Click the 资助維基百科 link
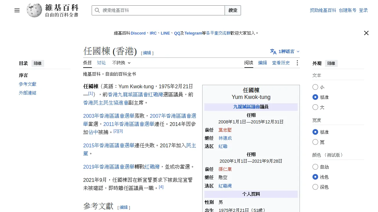This screenshot has height=212, width=378. click(323, 10)
